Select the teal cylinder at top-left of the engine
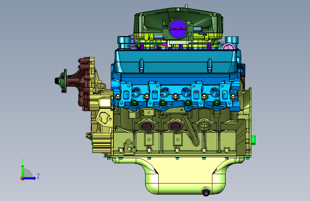This screenshot has height=201, width=310. pos(124,43)
